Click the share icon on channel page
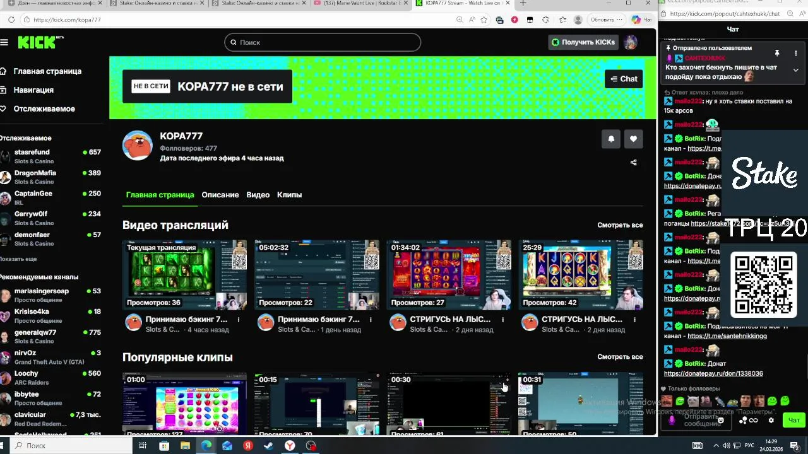The image size is (808, 454). pos(634,162)
